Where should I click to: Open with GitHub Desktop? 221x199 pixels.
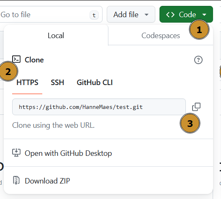[x=108, y=153]
